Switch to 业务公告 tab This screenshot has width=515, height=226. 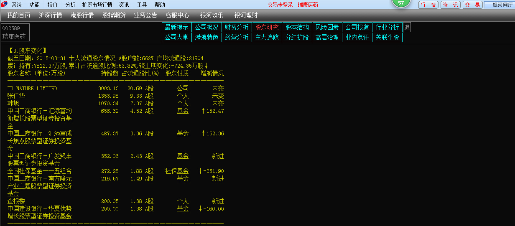coord(145,15)
